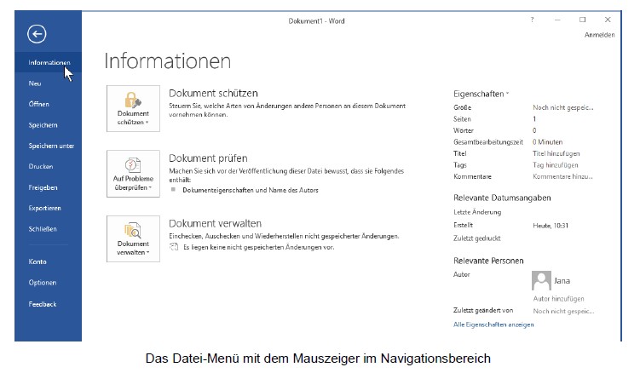
Task: Click Autor hinzufügen under Jana
Action: [558, 299]
